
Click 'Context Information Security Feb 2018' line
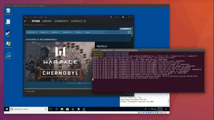pyautogui.click(x=137, y=101)
